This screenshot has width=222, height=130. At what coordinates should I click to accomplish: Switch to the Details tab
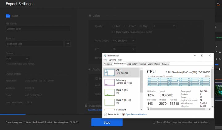pos(157,64)
